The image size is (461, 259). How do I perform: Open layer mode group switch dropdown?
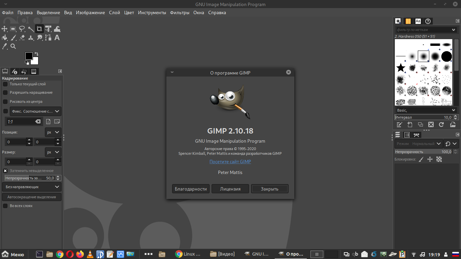(x=451, y=144)
